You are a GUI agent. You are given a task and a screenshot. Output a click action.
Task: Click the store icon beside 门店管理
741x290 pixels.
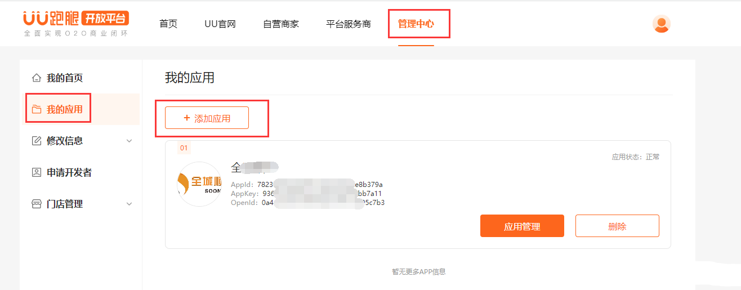[37, 204]
